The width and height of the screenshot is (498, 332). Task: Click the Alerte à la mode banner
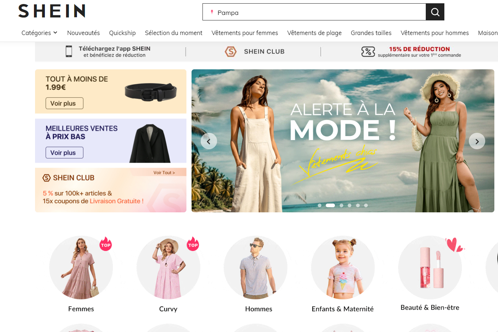click(x=343, y=141)
